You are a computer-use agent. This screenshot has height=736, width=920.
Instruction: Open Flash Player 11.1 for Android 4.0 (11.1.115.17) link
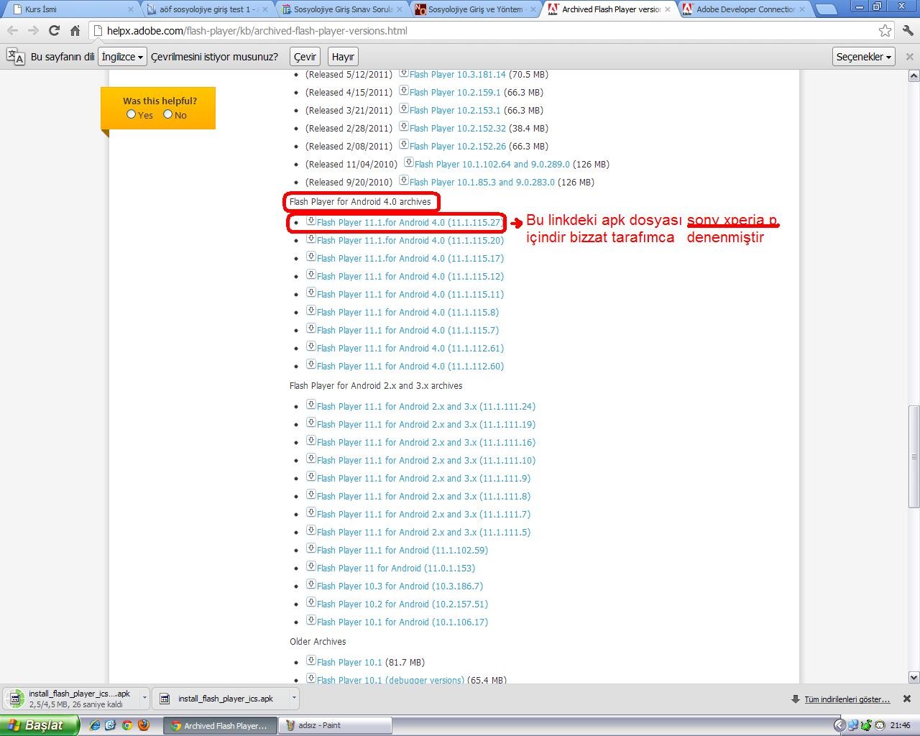pyautogui.click(x=410, y=259)
